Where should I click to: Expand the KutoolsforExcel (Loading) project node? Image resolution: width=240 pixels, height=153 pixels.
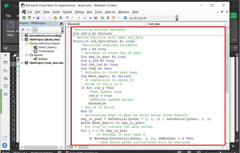[22, 36]
